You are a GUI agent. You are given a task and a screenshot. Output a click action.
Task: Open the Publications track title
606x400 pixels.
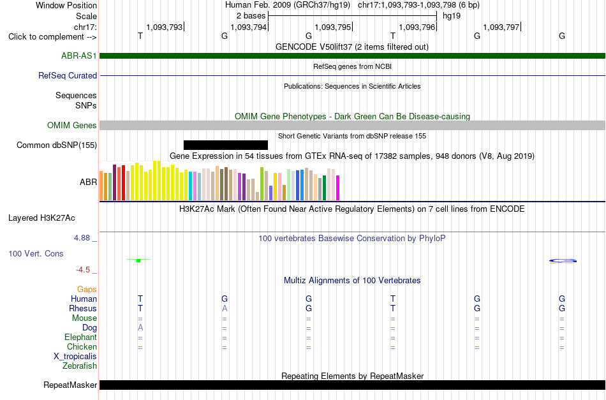pyautogui.click(x=352, y=86)
